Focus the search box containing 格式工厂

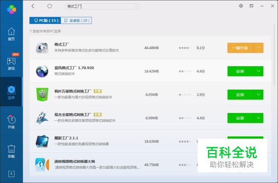point(102,6)
